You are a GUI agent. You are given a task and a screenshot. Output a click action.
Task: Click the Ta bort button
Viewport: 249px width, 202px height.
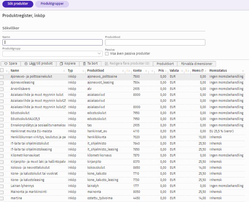pos(90,64)
